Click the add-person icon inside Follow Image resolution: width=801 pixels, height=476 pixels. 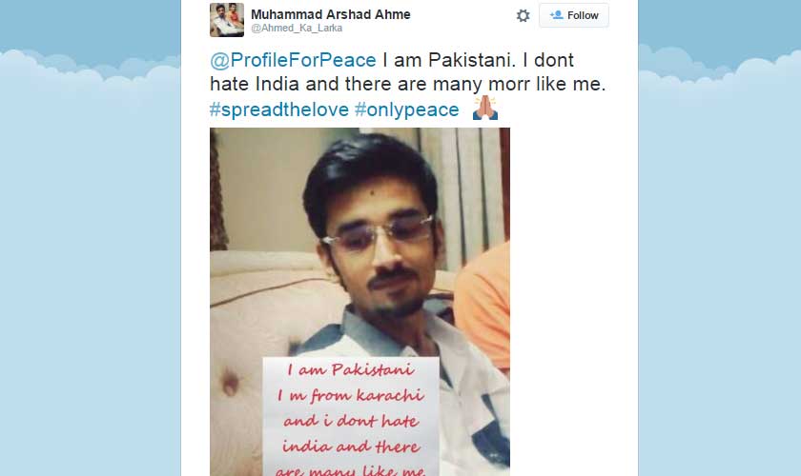(556, 15)
